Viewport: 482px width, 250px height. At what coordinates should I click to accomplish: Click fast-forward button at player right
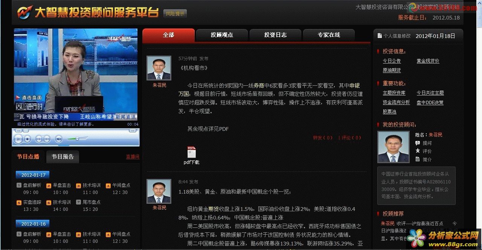pyautogui.click(x=133, y=130)
